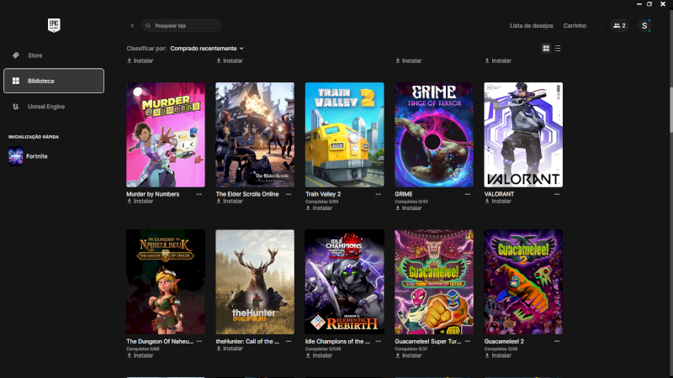The width and height of the screenshot is (673, 378).
Task: Click the Pesquisar loja search field
Action: 182,26
